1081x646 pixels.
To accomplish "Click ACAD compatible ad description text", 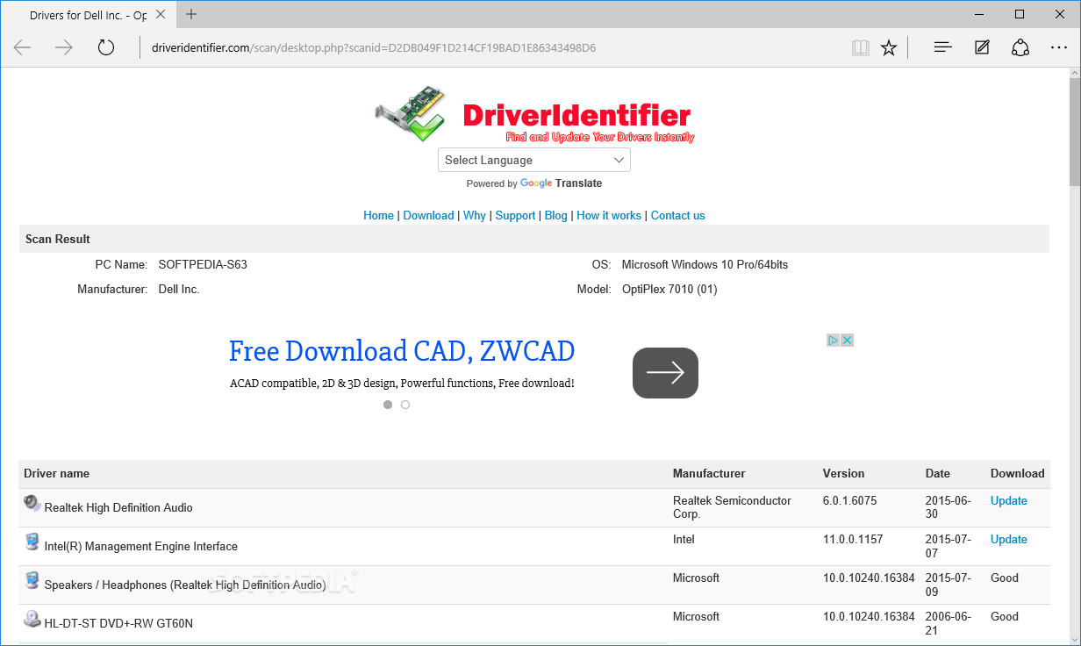I will 402,384.
